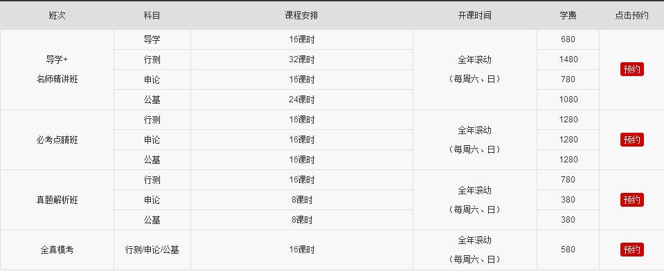
Task: Click the 全真模考 class name cell
Action: coord(57,250)
